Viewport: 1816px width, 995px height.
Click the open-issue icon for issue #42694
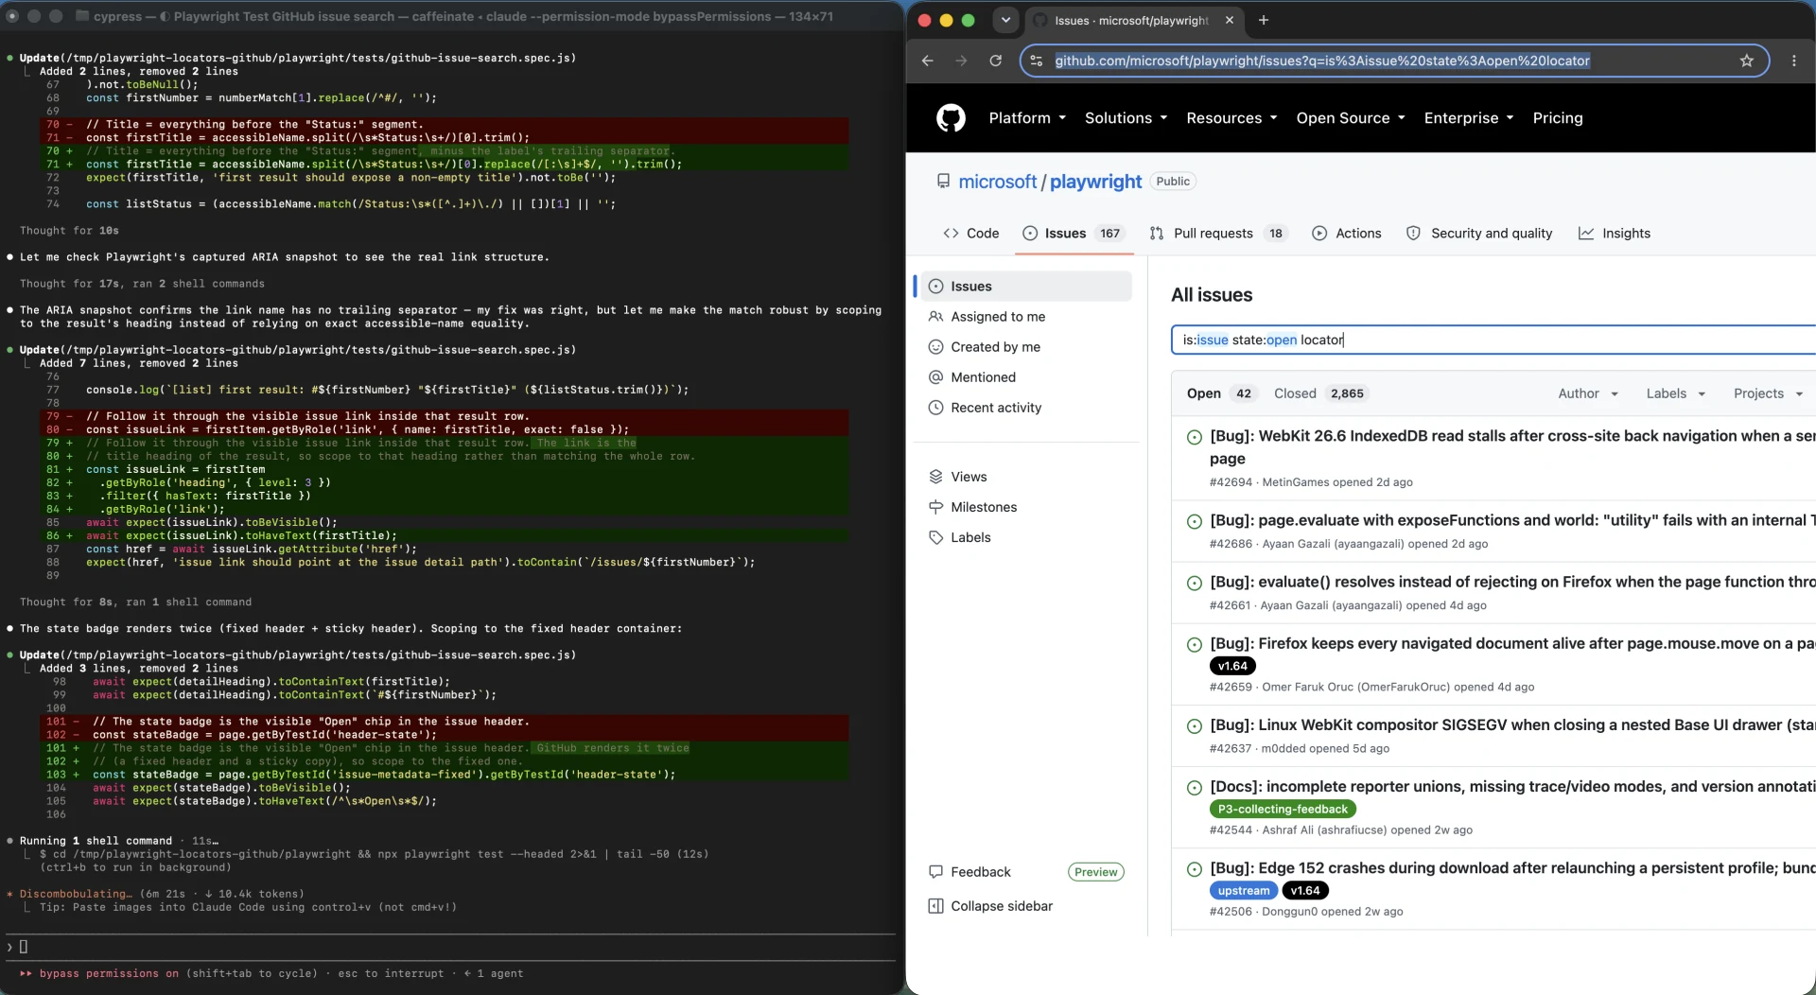[x=1194, y=437]
